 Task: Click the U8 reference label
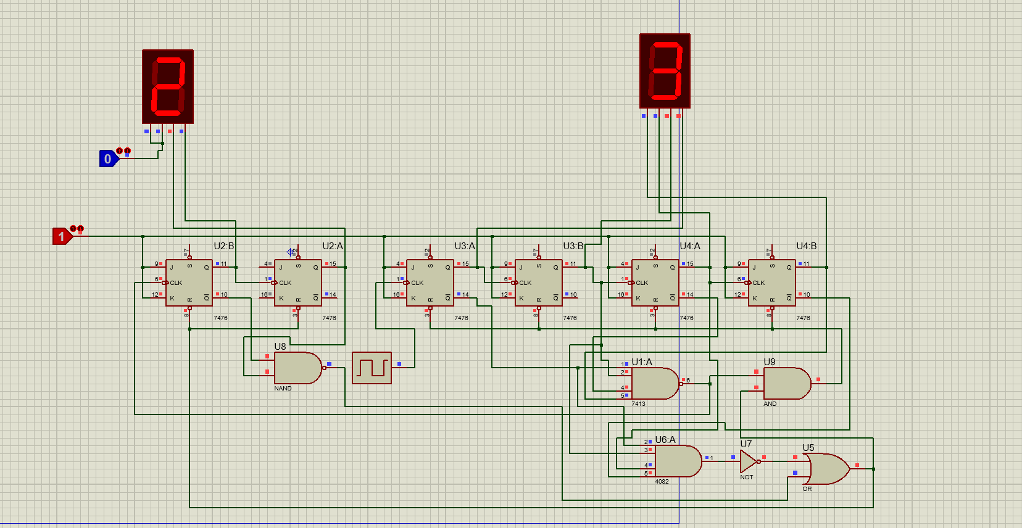click(x=280, y=347)
